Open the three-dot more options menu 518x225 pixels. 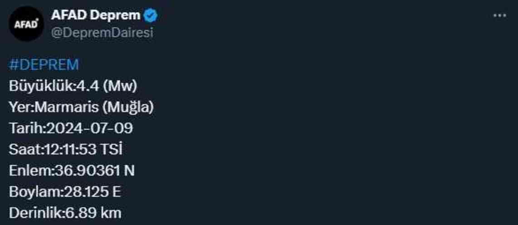point(499,15)
